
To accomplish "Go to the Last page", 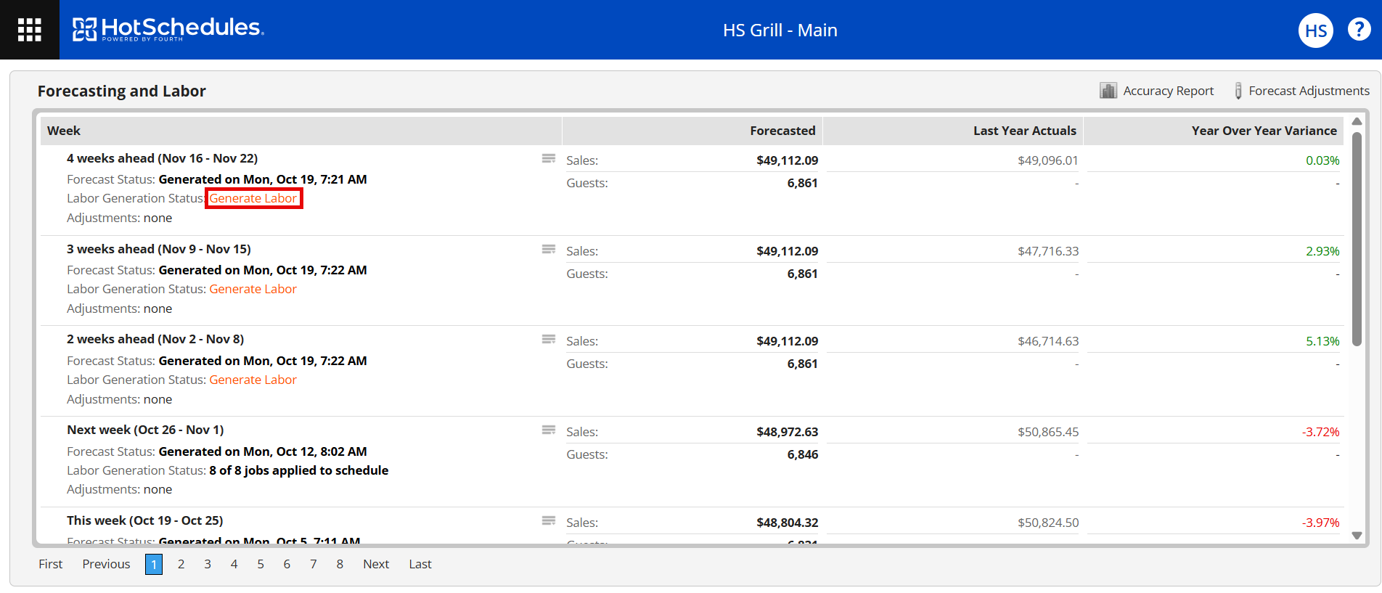I will pyautogui.click(x=420, y=564).
